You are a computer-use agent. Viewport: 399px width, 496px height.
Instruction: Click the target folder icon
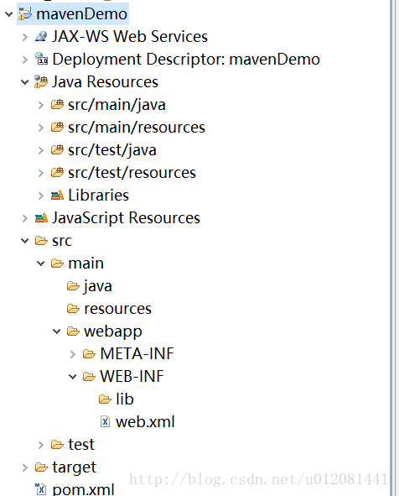[x=41, y=467]
